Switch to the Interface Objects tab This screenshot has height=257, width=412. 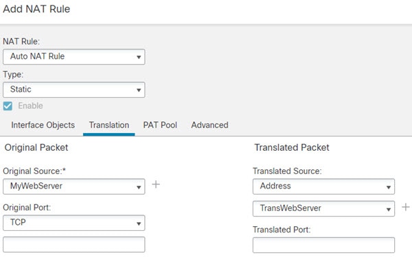pyautogui.click(x=43, y=125)
